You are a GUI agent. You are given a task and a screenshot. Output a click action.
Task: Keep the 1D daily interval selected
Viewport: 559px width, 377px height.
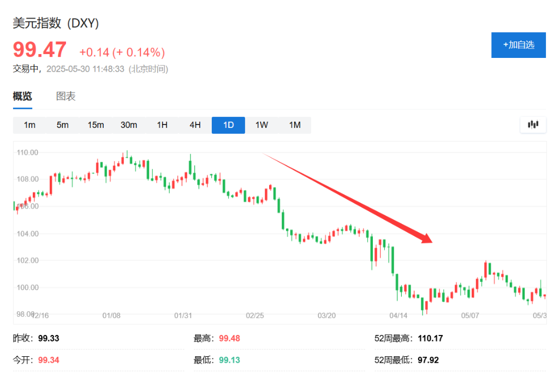[x=228, y=125]
